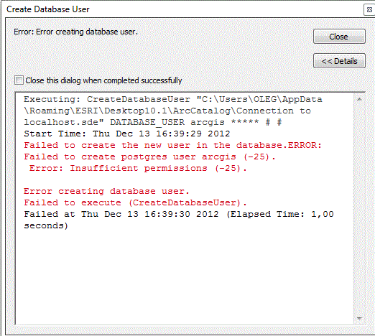This screenshot has height=336, width=375.
Task: Click the empty area of the log pane
Action: 185,275
